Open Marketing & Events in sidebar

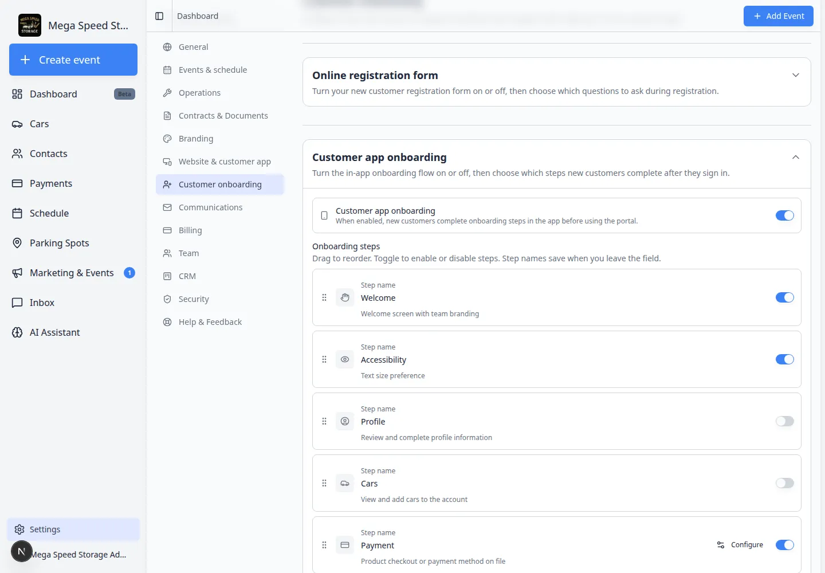point(73,273)
